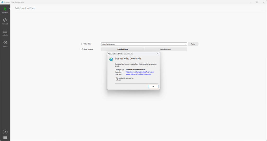Click the Internet Video Downloader title bar icon
Image resolution: width=267 pixels, height=141 pixels.
[2, 2]
